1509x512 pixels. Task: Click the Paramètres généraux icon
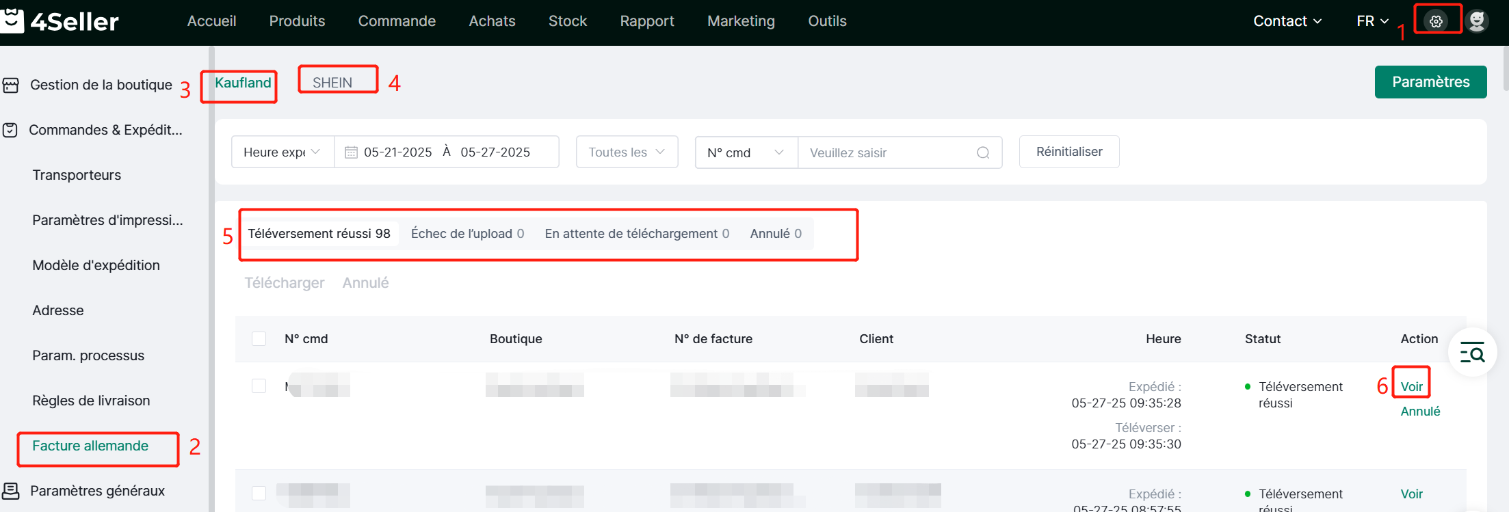[11, 491]
